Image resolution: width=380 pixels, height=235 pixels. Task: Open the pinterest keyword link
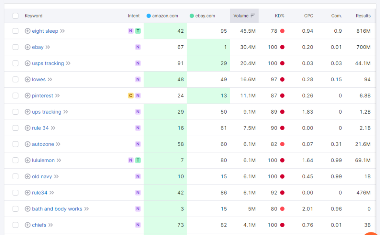pyautogui.click(x=42, y=95)
